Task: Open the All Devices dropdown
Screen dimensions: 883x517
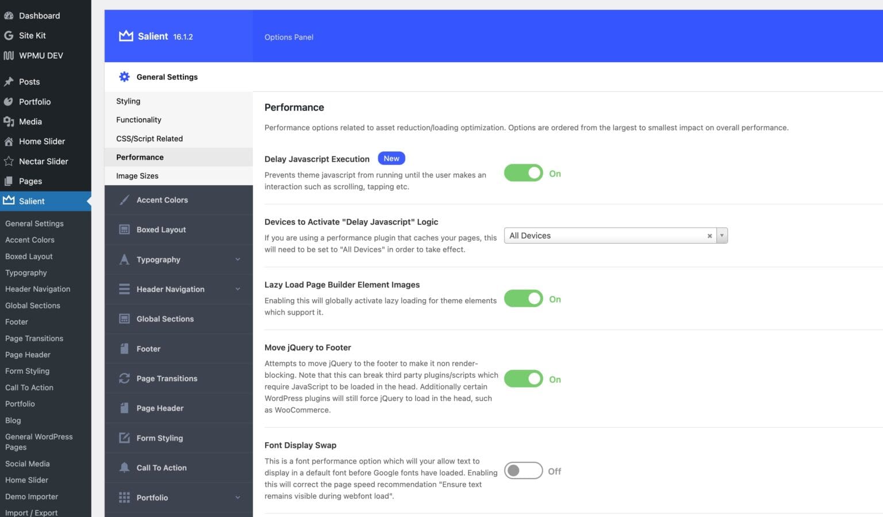Action: 723,235
